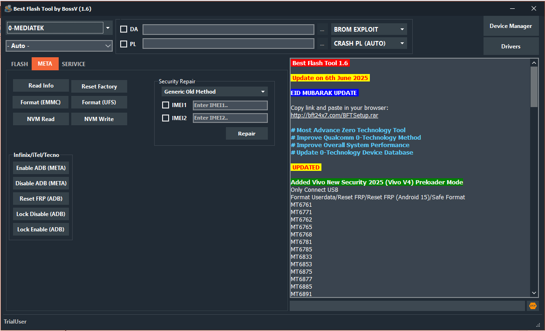Click Format (EMMC) button
This screenshot has height=331, width=545.
coord(41,102)
